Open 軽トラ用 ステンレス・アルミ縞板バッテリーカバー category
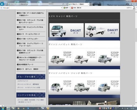This screenshot has width=137, height=110. (x=31, y=21)
